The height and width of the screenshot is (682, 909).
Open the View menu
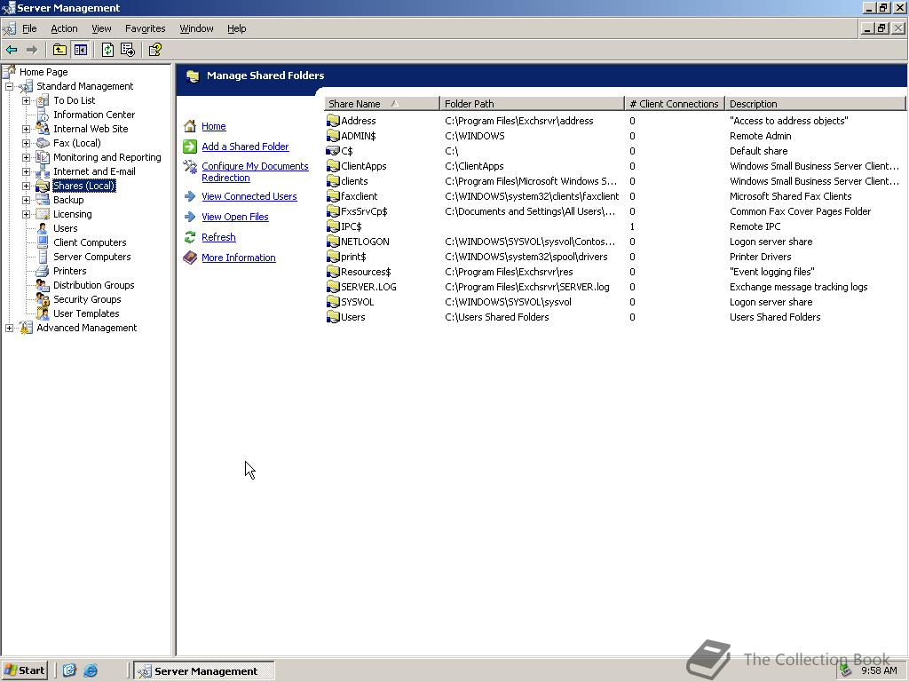(x=101, y=28)
